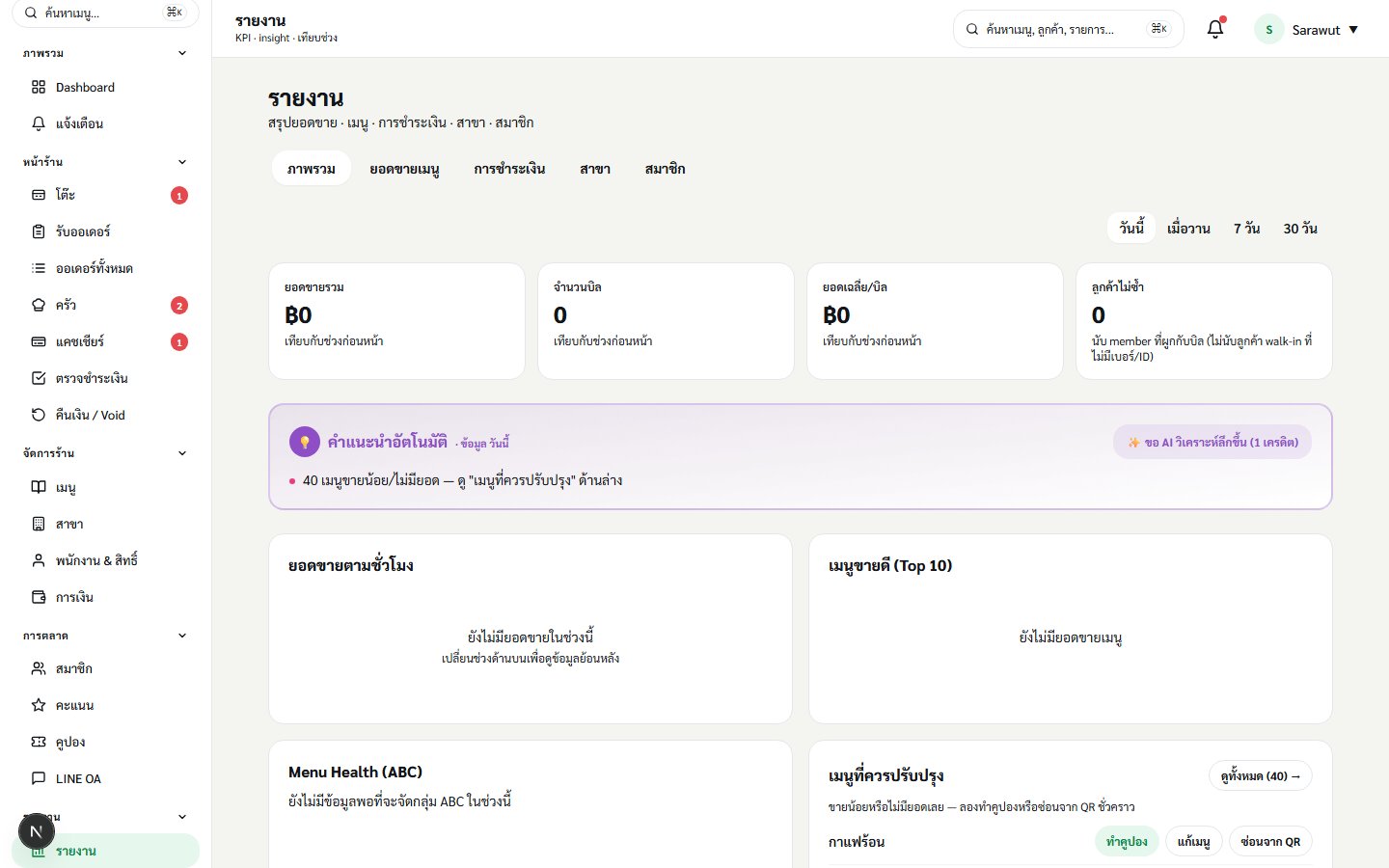This screenshot has height=868, width=1389.
Task: Switch to สาขา report tab
Action: (x=595, y=169)
